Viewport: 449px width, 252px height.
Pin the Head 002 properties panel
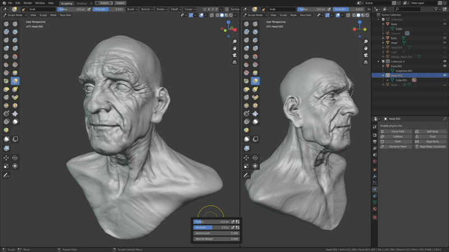coord(445,119)
